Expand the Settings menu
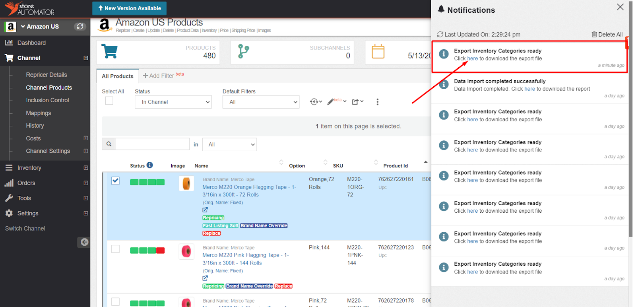The height and width of the screenshot is (307, 636). (86, 213)
